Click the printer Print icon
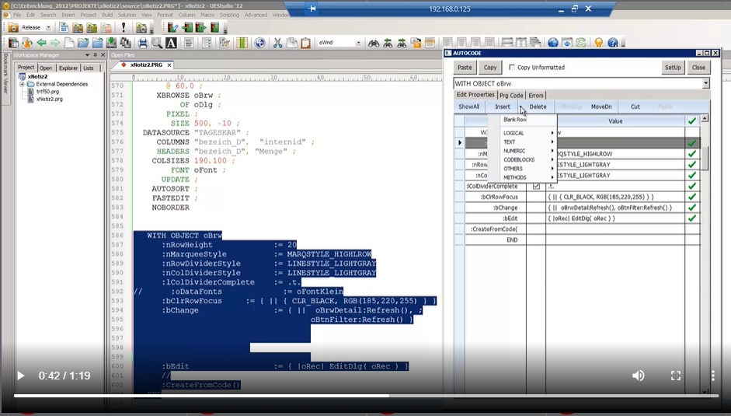 pyautogui.click(x=143, y=43)
